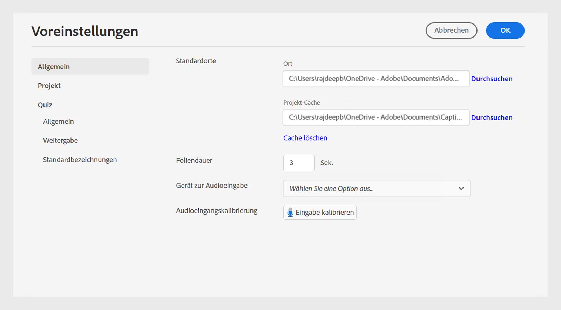Click Durchsuchen next to the Ort path
This screenshot has height=310, width=561.
click(492, 79)
